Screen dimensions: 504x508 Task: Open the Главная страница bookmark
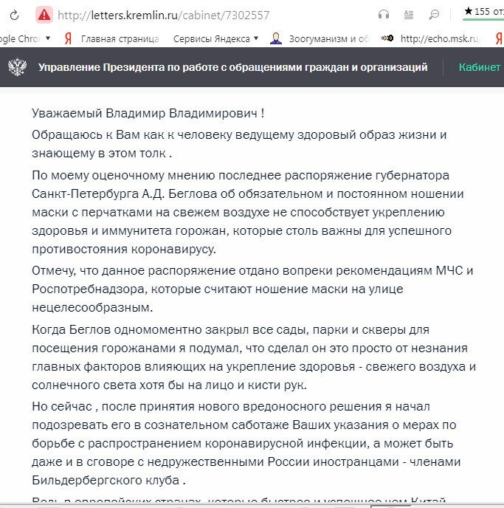click(120, 38)
